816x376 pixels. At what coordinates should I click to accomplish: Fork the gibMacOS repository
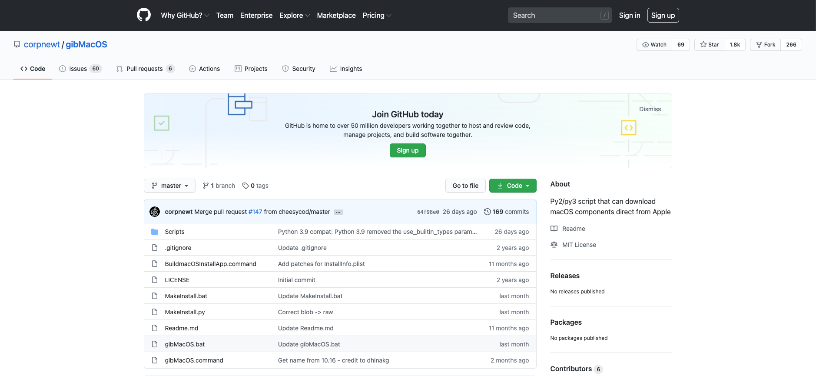[766, 45]
